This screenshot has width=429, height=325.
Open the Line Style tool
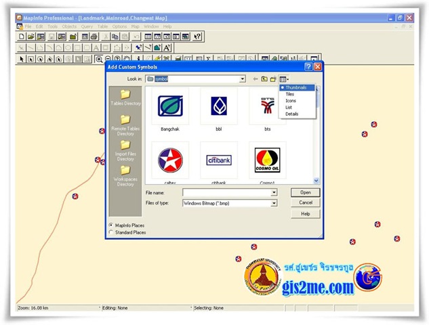coord(148,48)
